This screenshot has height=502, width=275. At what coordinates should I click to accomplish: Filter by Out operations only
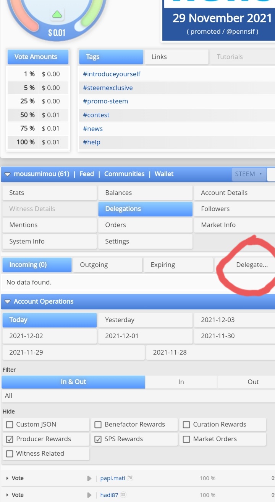(246, 382)
